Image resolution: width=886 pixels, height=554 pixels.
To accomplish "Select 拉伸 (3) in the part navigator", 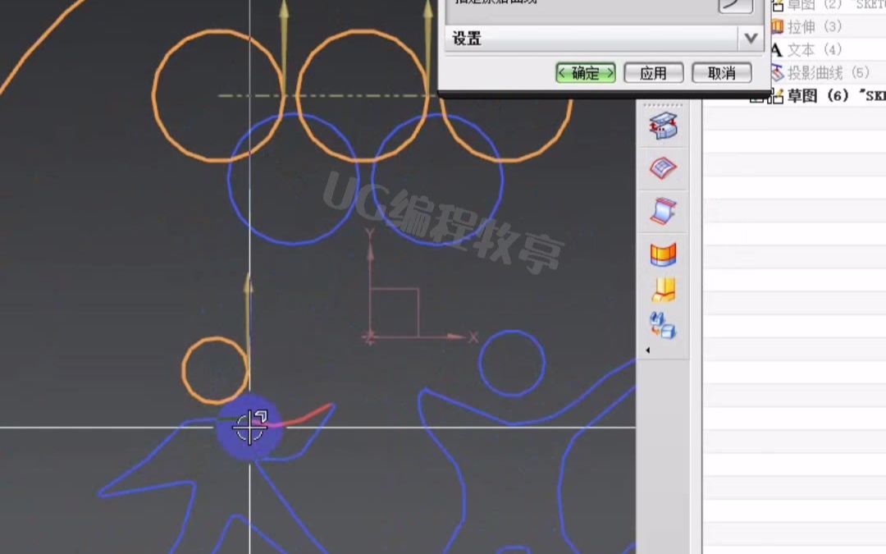I will pos(814,27).
